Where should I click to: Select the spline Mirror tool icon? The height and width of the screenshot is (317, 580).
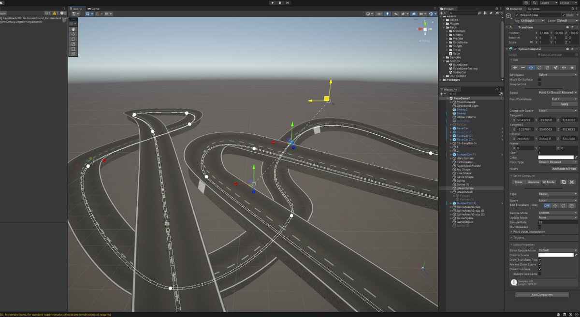pyautogui.click(x=564, y=67)
